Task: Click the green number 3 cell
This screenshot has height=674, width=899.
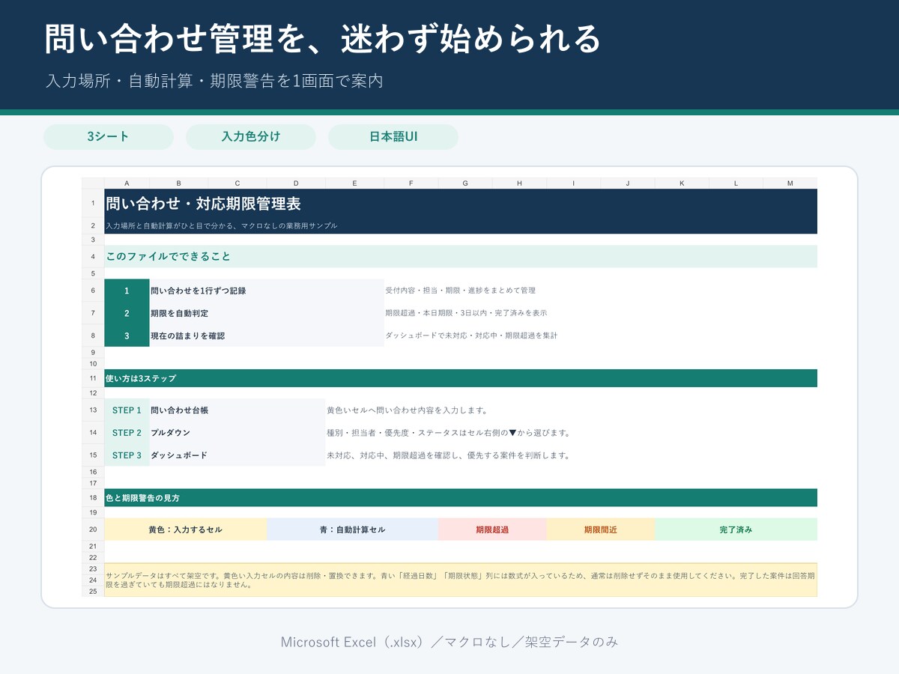Action: point(127,336)
